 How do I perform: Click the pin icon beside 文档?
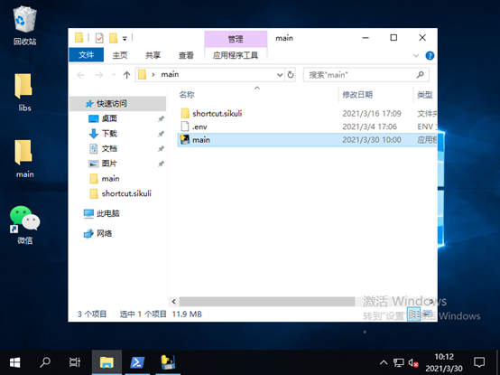pyautogui.click(x=161, y=149)
